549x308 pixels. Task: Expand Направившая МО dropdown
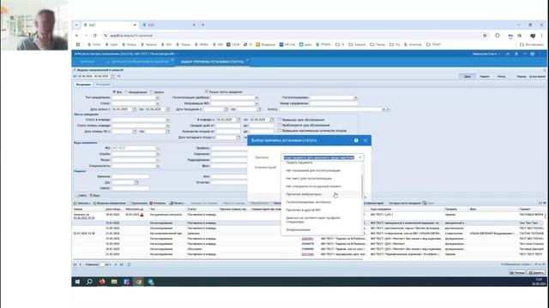[256, 104]
